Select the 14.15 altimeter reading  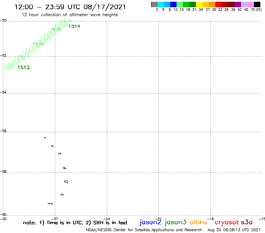[x=24, y=56]
